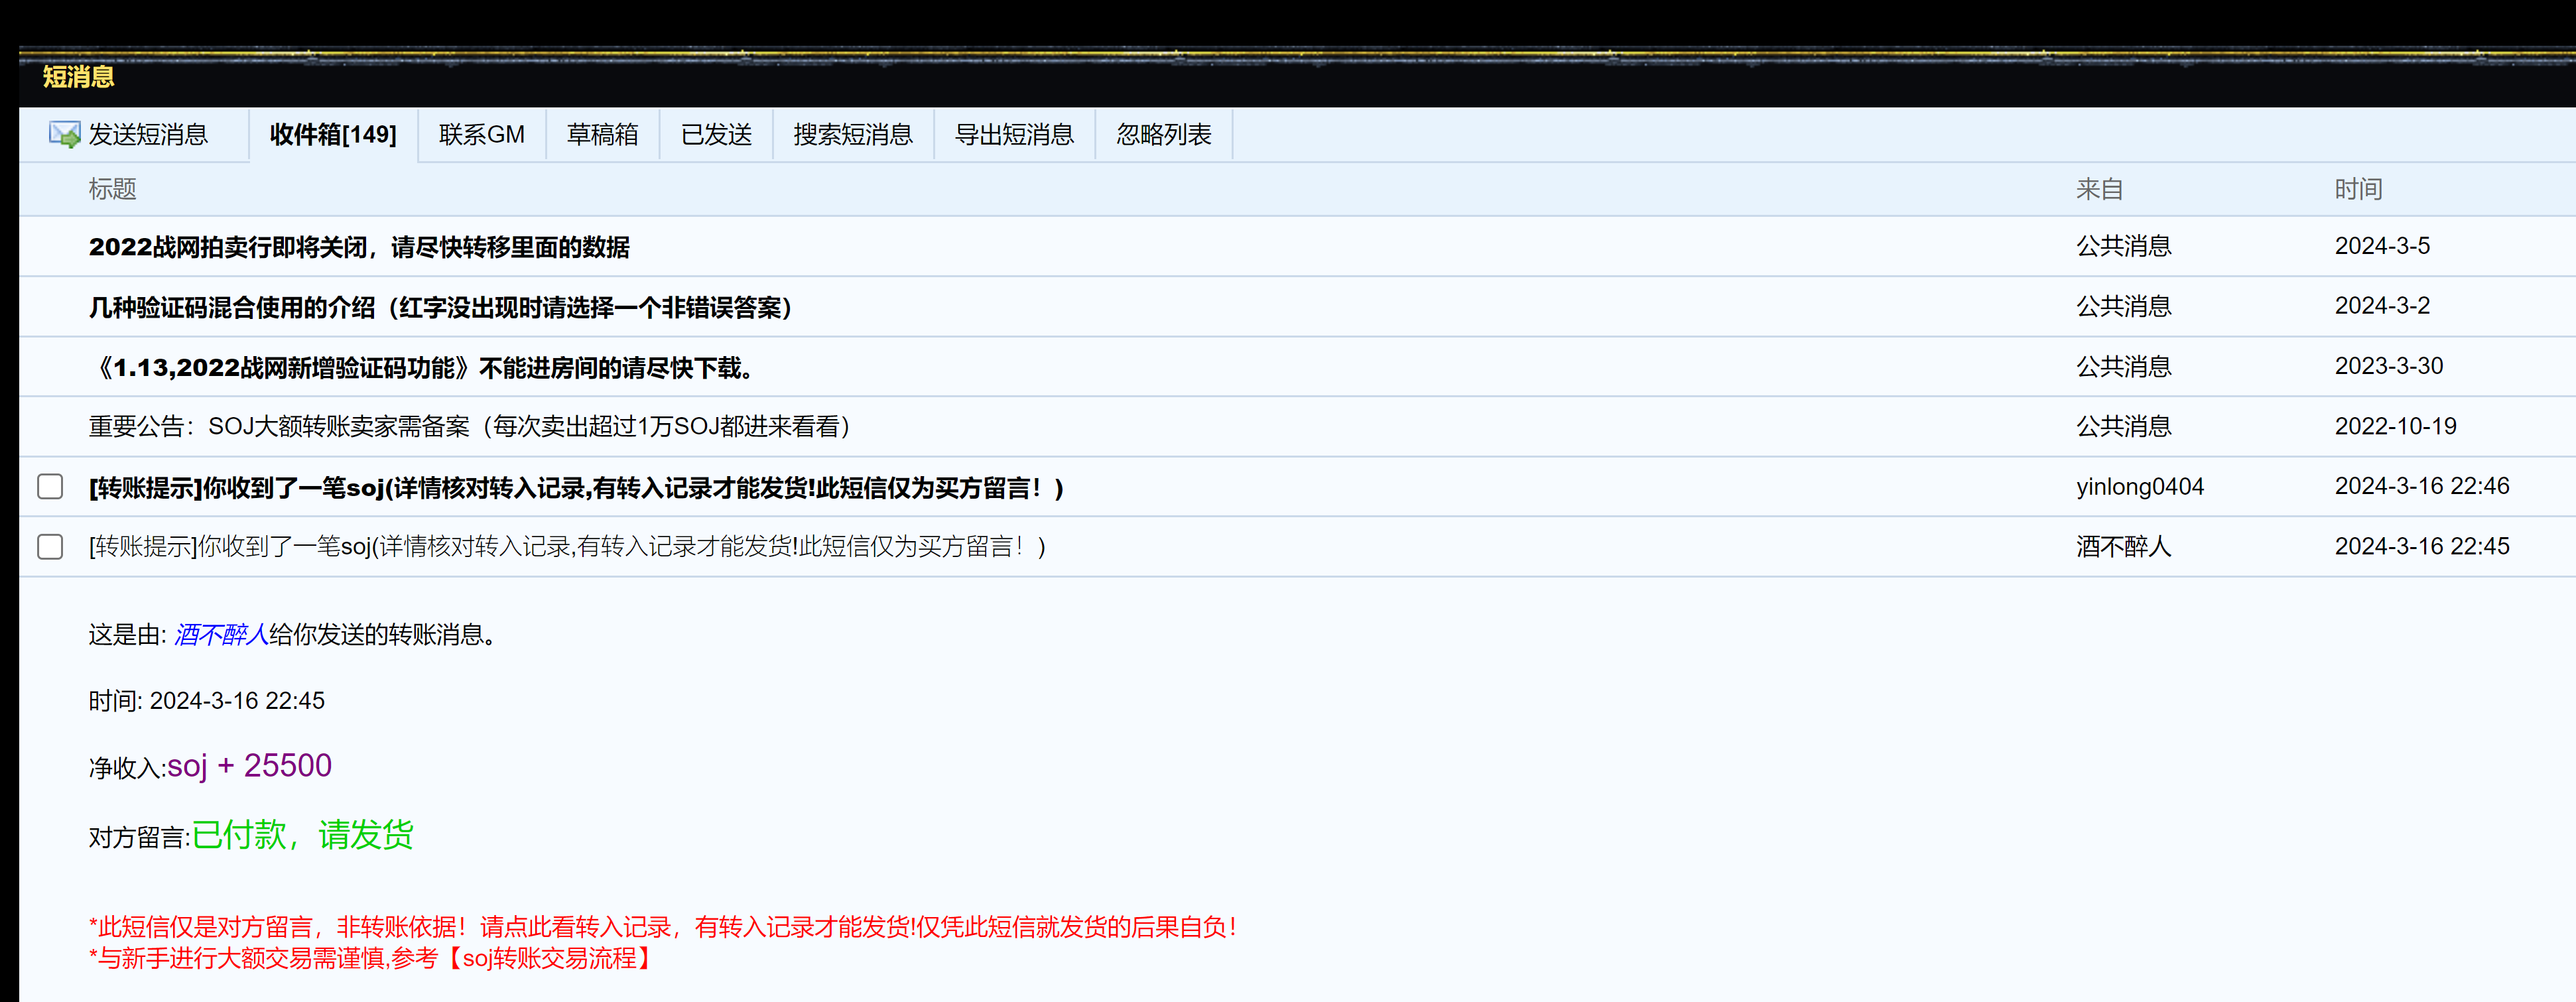Open the 【soj转账交易流程】 reference link

click(549, 959)
